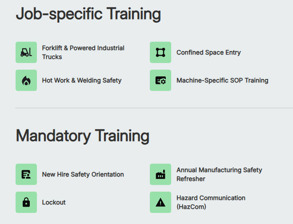293x224 pixels.
Task: Open Machine-Specific SOP Training link
Action: point(222,80)
